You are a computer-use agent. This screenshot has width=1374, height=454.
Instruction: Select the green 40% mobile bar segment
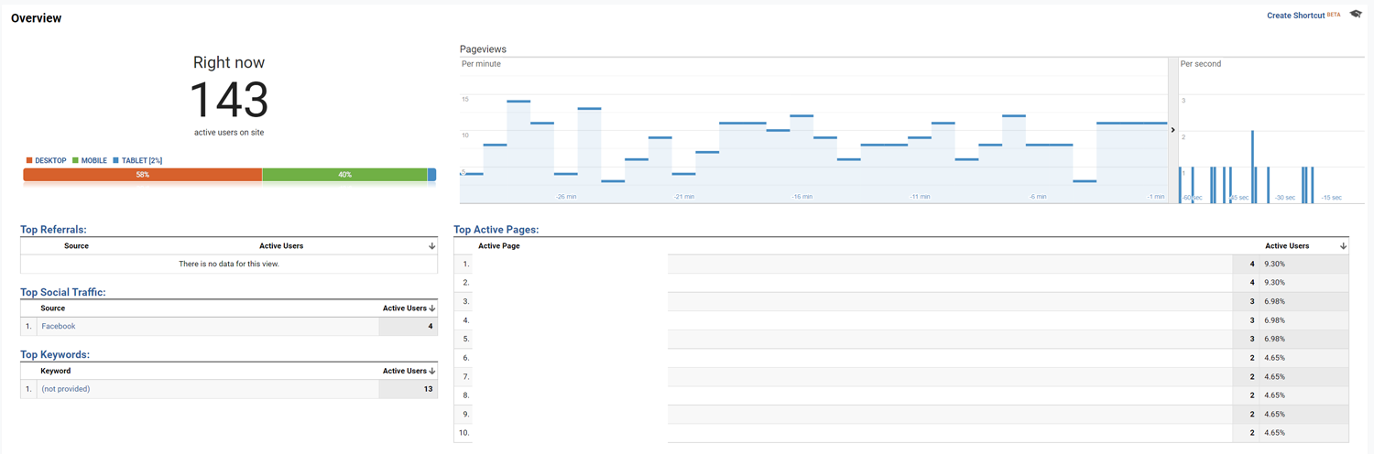coord(344,175)
